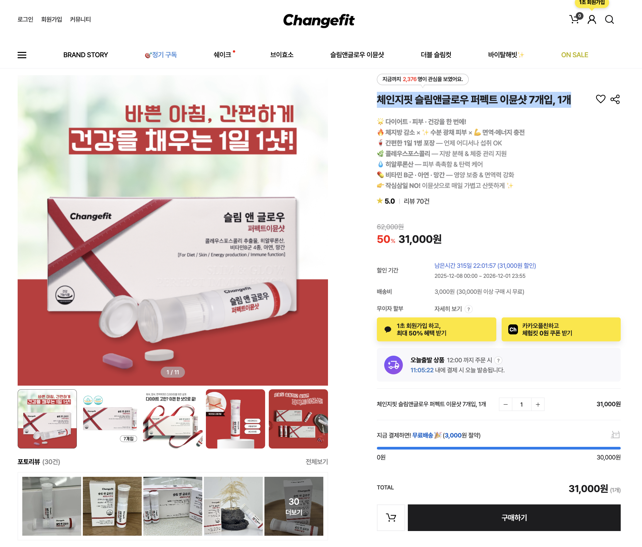The width and height of the screenshot is (642, 547).
Task: Click the 구매하기 purchase button
Action: [x=514, y=517]
